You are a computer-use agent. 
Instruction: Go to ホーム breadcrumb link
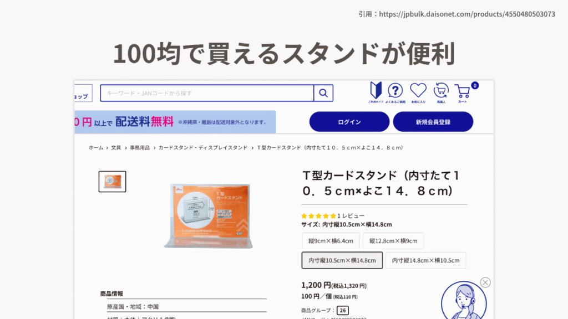(x=96, y=147)
